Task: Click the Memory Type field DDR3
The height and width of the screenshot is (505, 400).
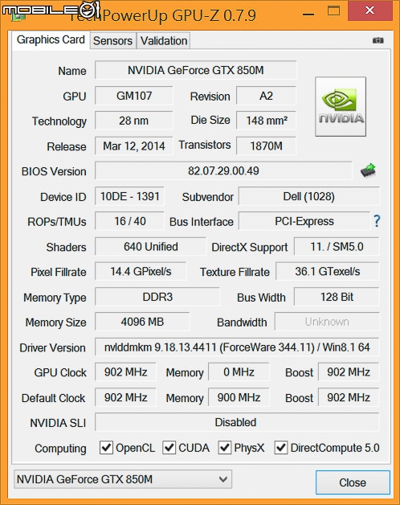Action: (x=157, y=297)
